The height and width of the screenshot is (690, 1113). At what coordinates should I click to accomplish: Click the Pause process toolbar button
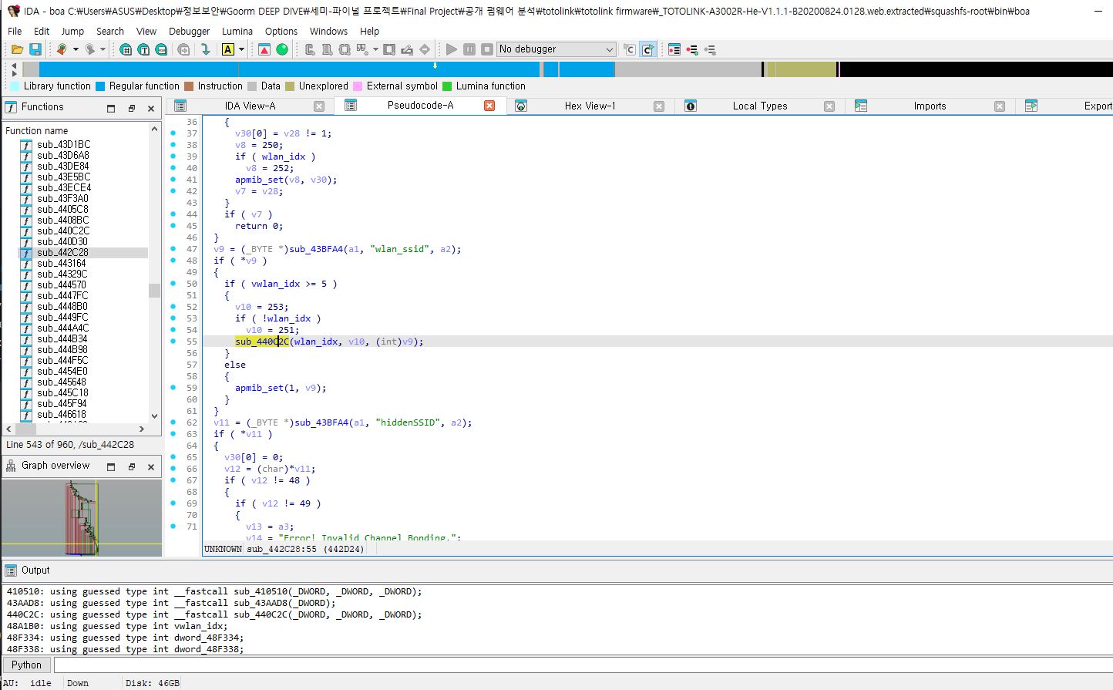click(x=469, y=49)
